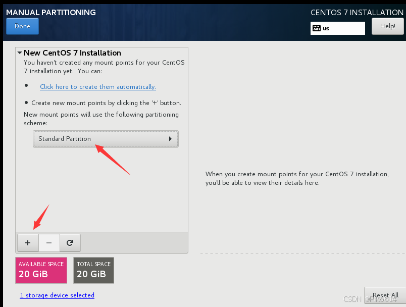This screenshot has width=406, height=307.
Task: Collapse the New CentOS 7 Installation section
Action: (x=20, y=53)
